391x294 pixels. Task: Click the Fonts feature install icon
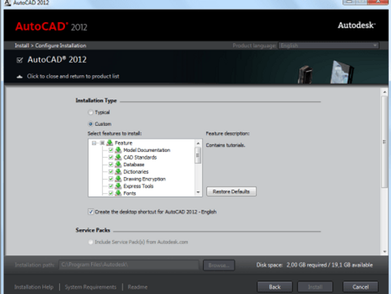click(118, 194)
